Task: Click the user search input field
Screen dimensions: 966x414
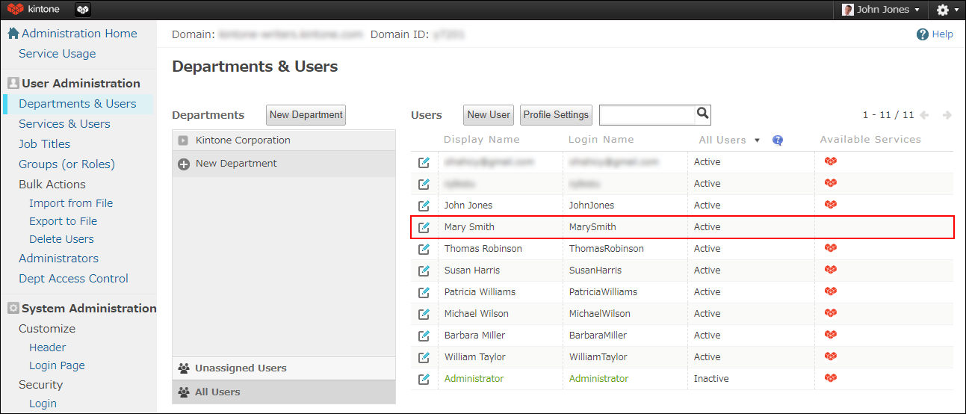Action: pos(647,114)
